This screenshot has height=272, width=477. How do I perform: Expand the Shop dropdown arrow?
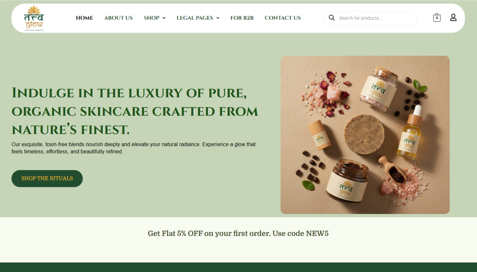click(x=164, y=18)
